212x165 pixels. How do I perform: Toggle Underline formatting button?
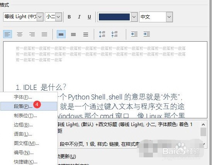[x=89, y=17]
